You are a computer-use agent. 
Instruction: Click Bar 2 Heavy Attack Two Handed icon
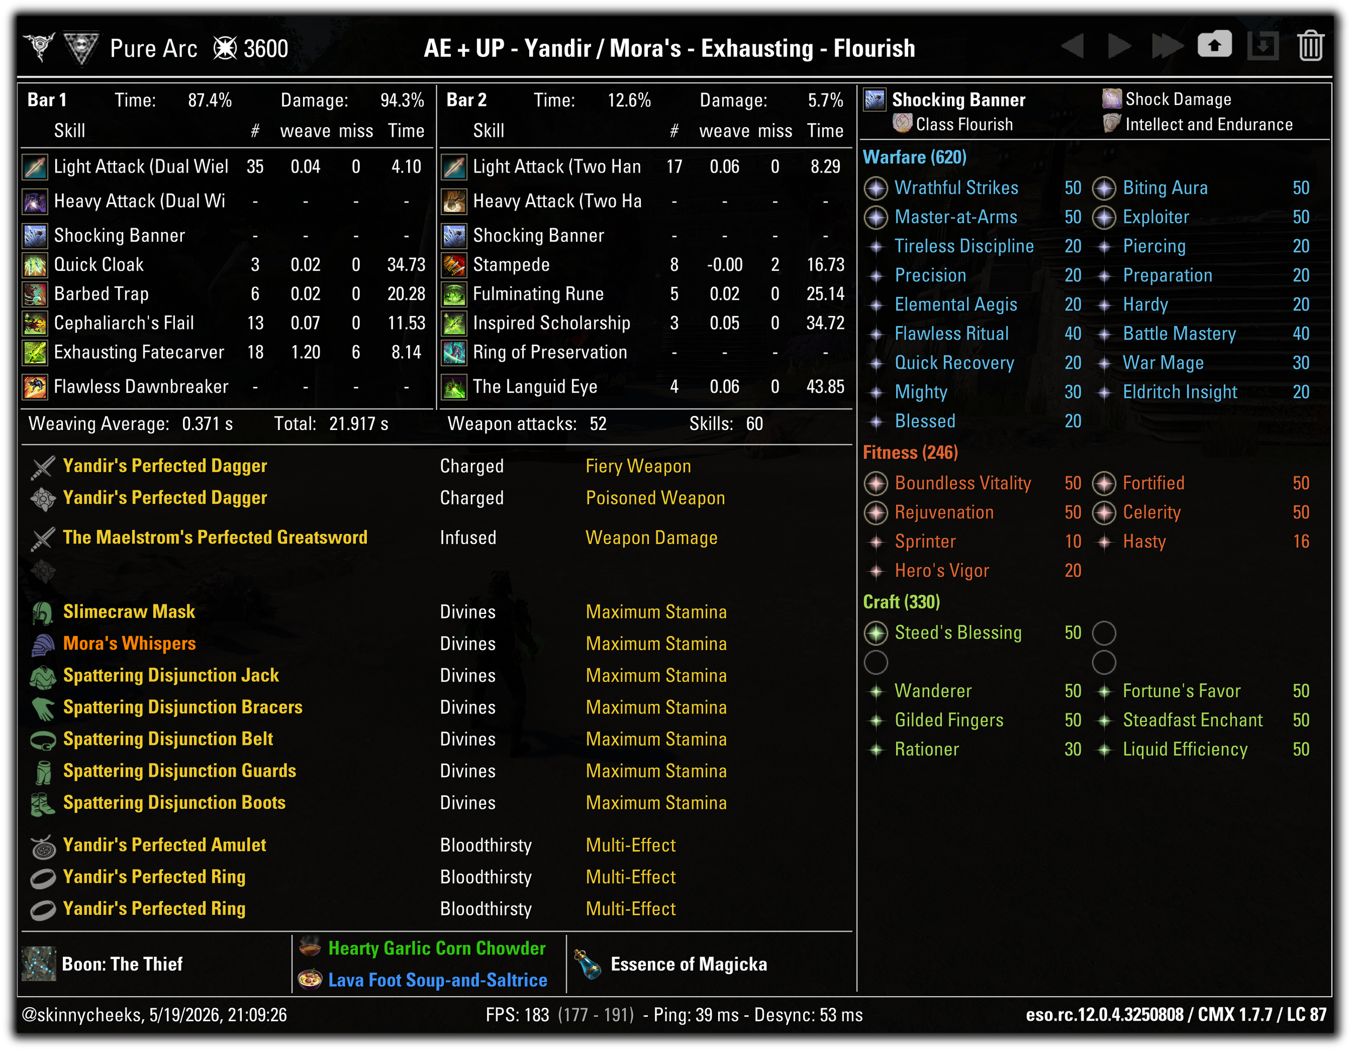(454, 201)
